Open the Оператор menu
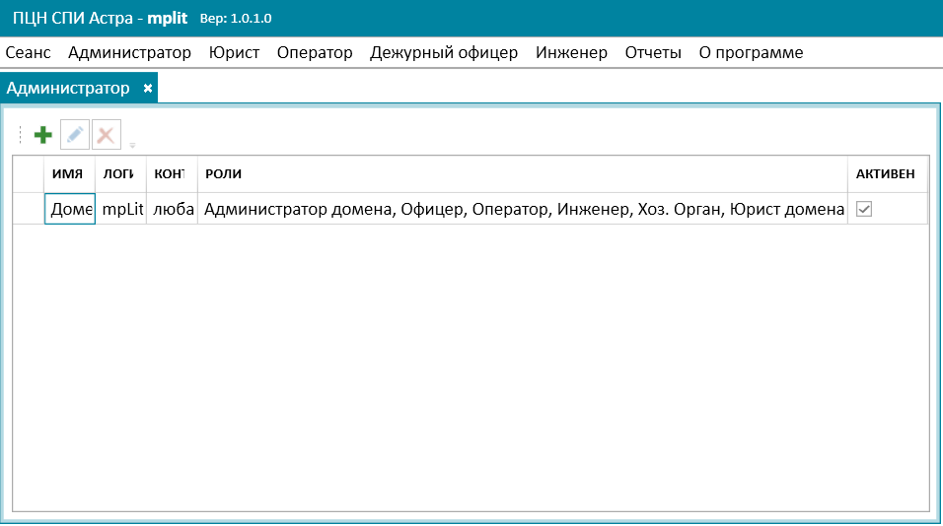The width and height of the screenshot is (943, 526). coord(315,53)
